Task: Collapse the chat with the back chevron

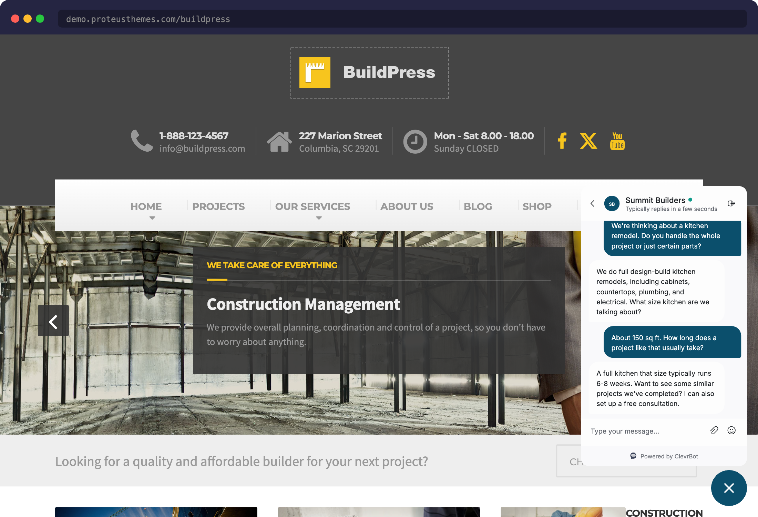Action: [x=592, y=203]
